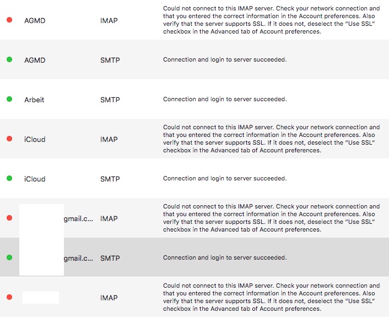Image resolution: width=389 pixels, height=324 pixels.
Task: Click the iCloud IMAP connection error message
Action: [x=272, y=139]
